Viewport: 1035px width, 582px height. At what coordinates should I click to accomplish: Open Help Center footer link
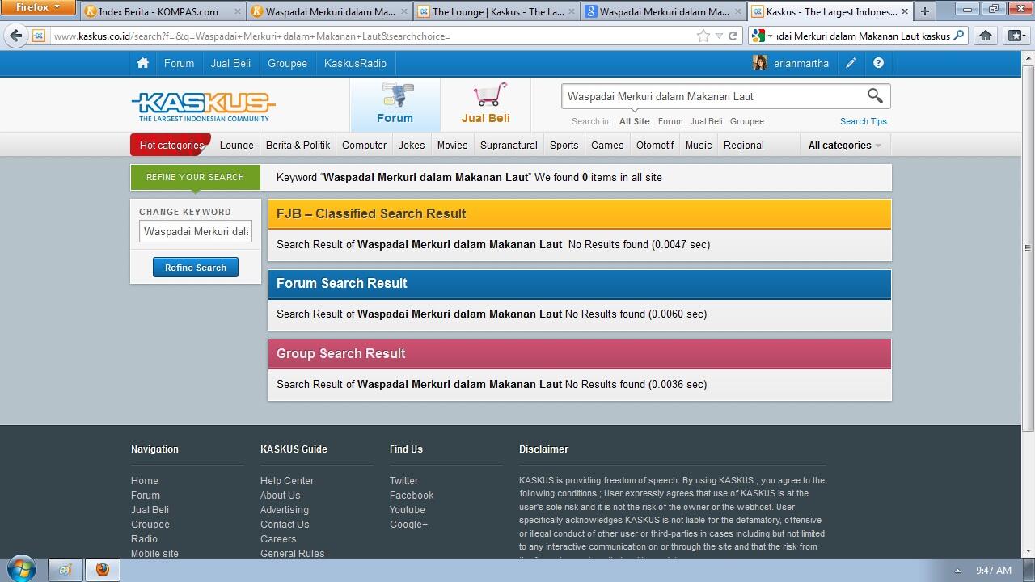[x=287, y=481]
